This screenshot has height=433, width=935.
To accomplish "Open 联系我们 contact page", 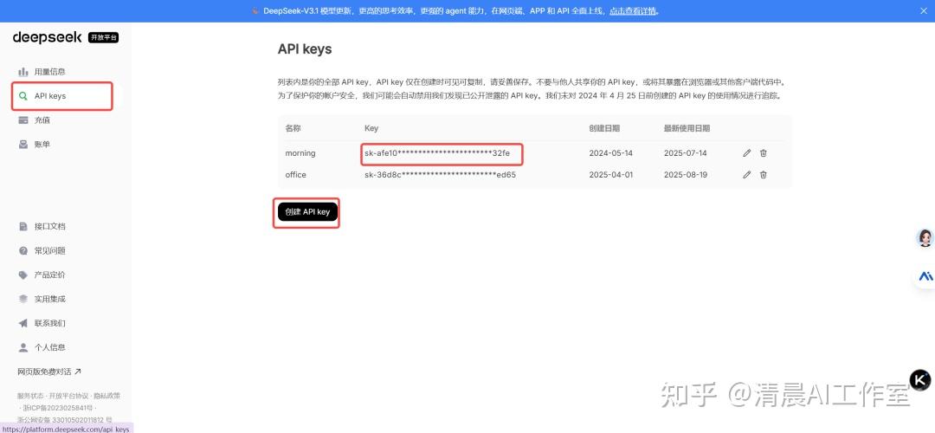I will pyautogui.click(x=49, y=323).
